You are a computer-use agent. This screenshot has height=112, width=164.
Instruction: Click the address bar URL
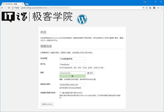coord(46,8)
